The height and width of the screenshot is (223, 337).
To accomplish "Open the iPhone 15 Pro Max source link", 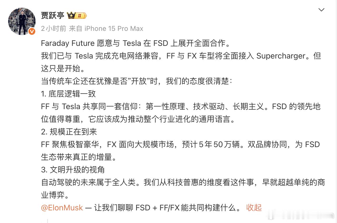I will [113, 28].
